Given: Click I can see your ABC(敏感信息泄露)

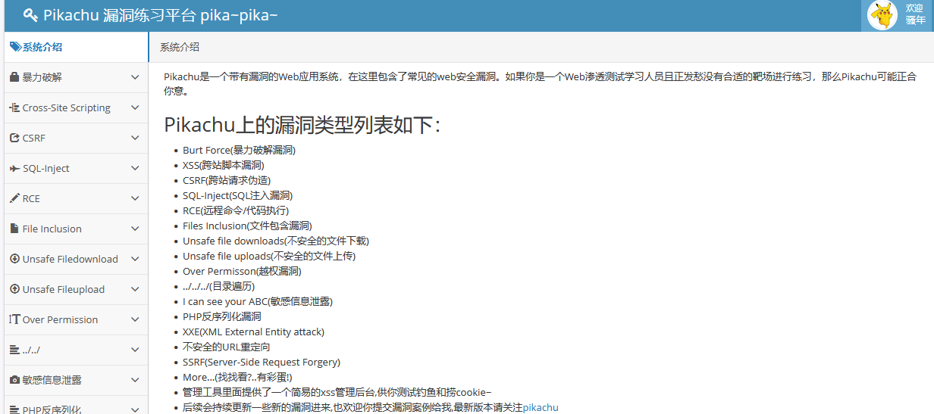Looking at the screenshot, I should (x=258, y=301).
